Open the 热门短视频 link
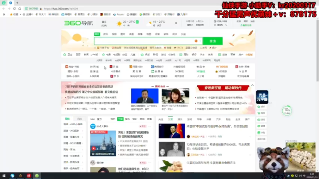 pyautogui.click(x=222, y=66)
